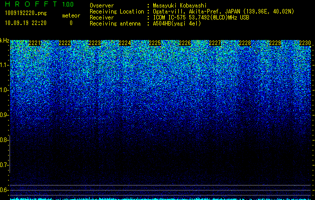315x200 pixels.
Task: Click the version number 1.0.0
Action: [x=68, y=4]
